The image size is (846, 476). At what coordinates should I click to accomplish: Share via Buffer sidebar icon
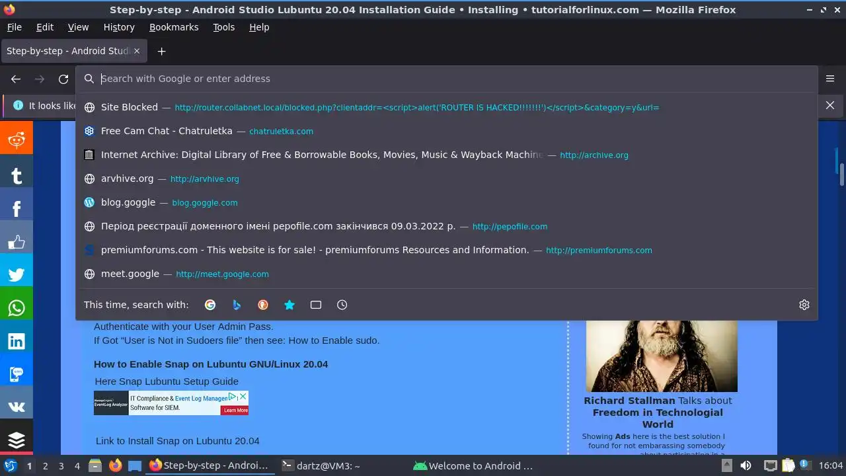pos(16,439)
